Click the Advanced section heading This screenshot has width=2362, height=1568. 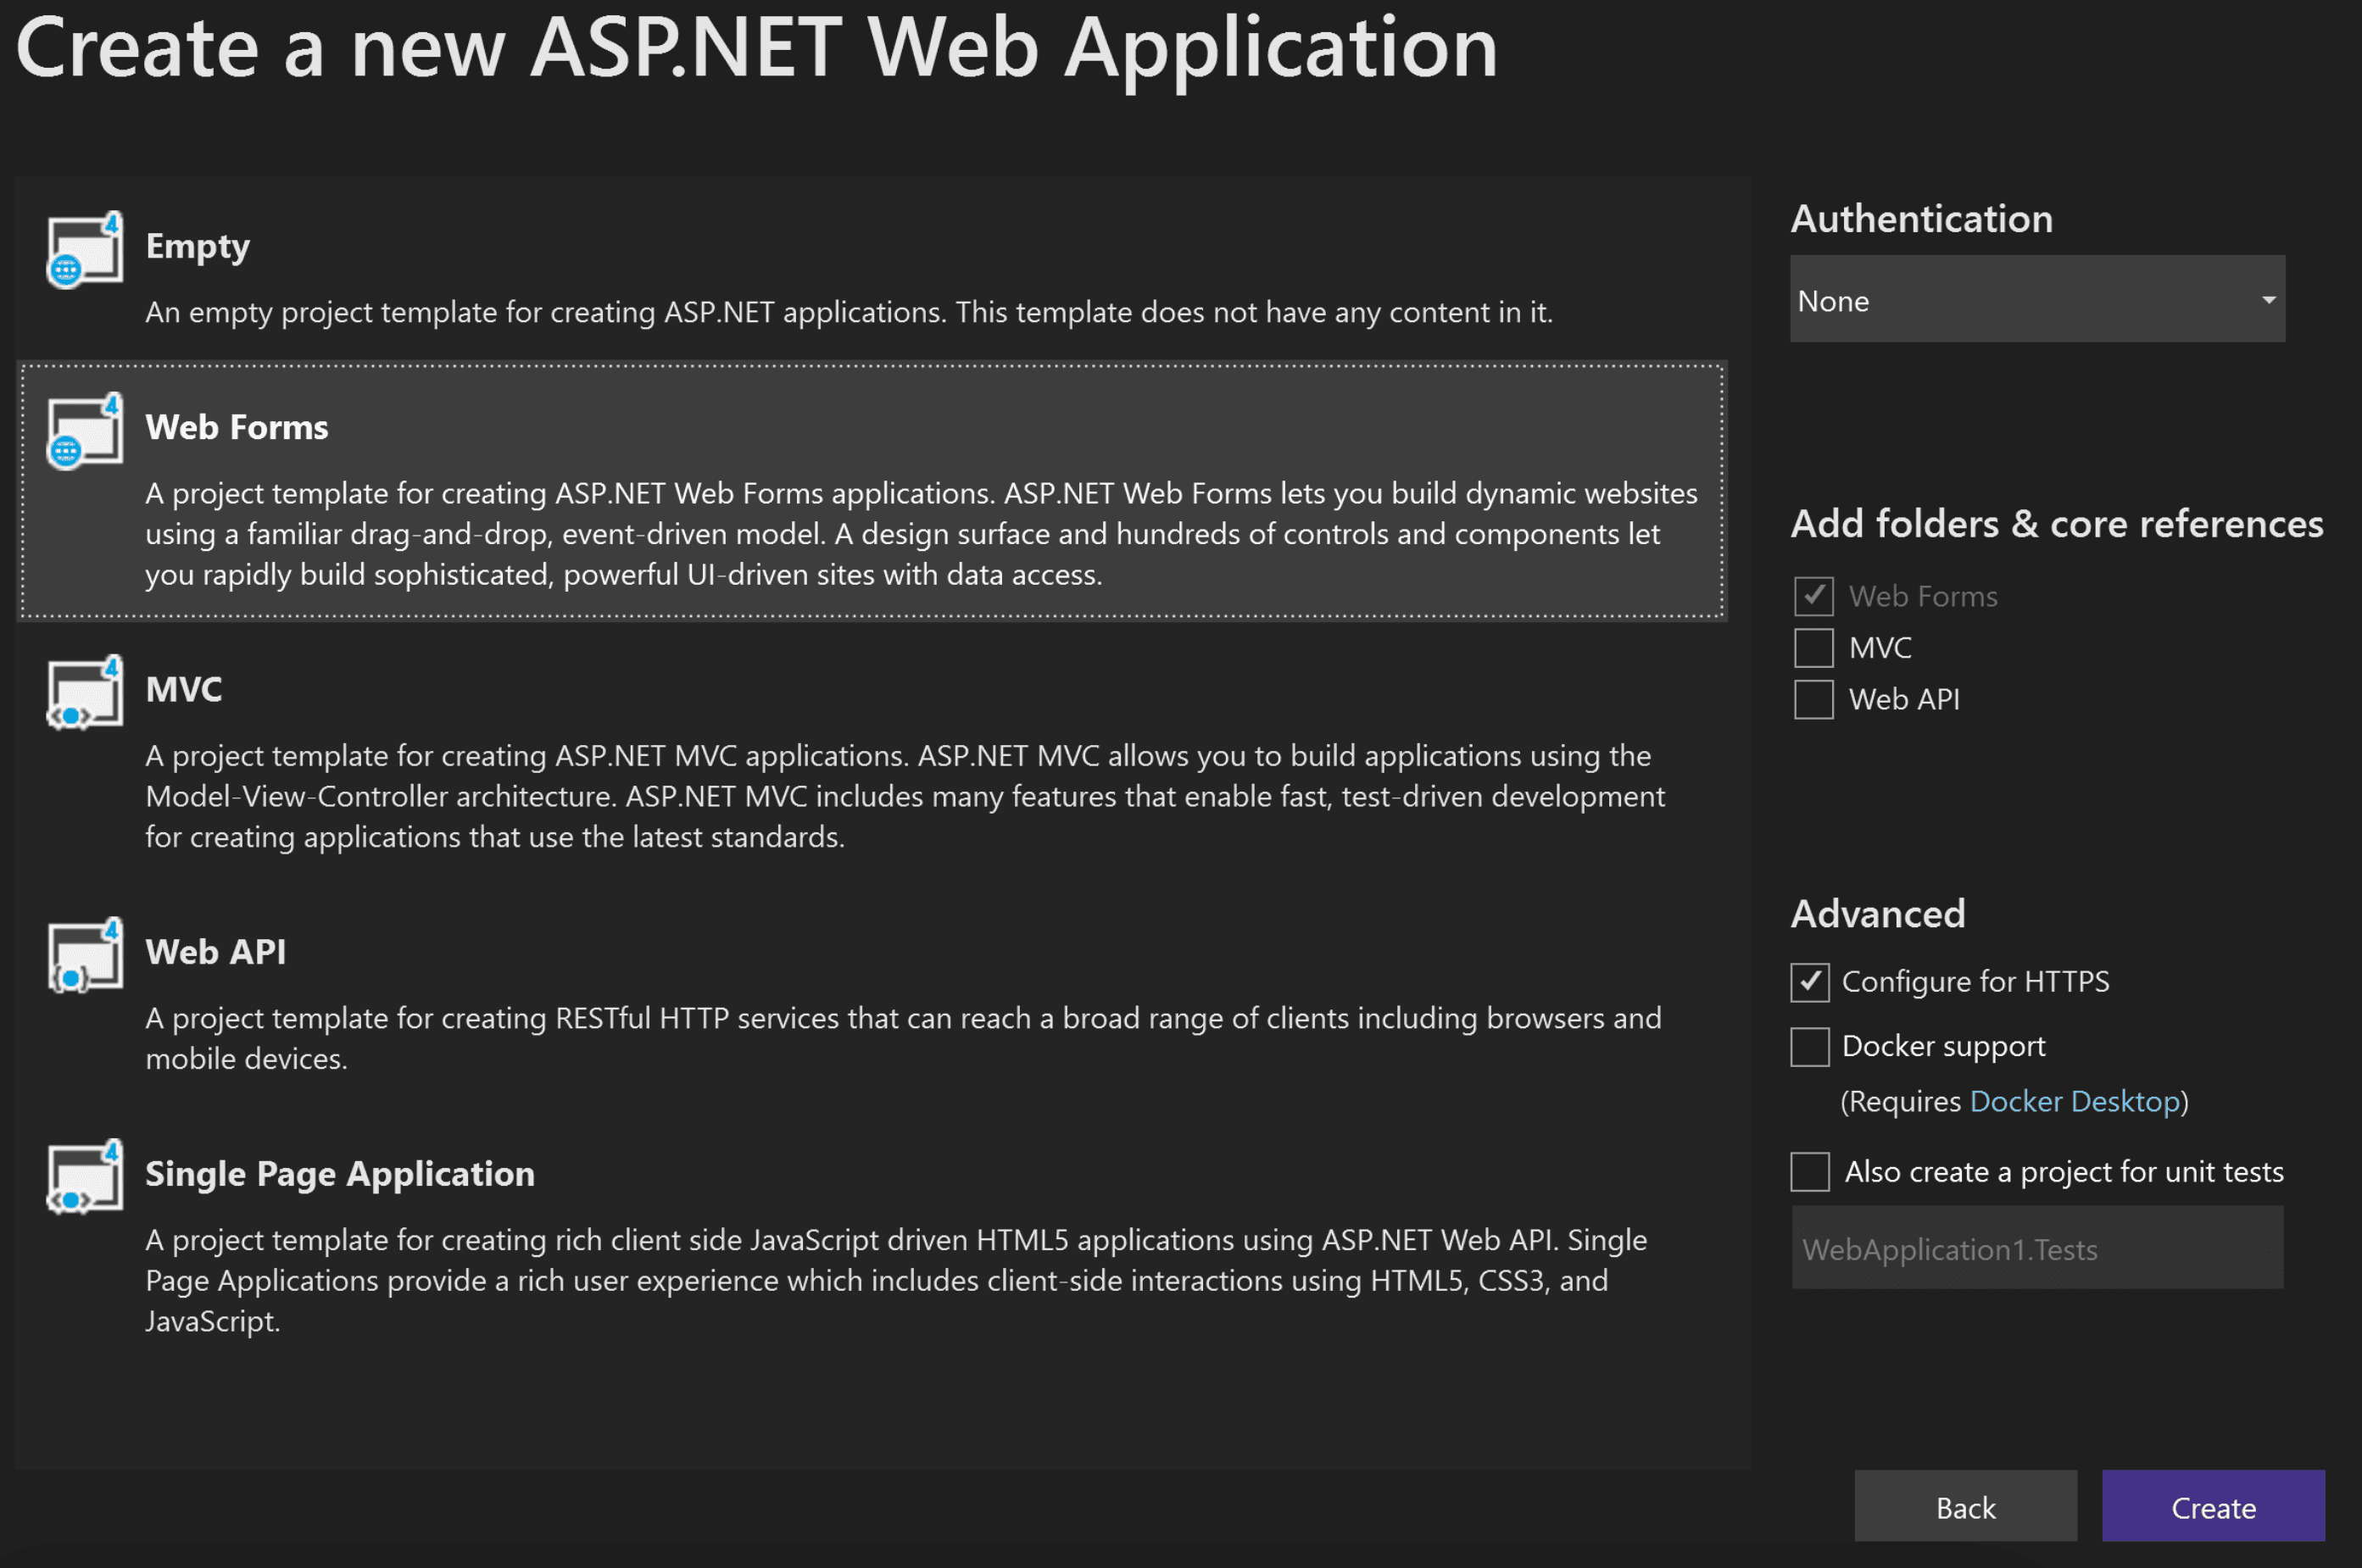[x=1878, y=914]
